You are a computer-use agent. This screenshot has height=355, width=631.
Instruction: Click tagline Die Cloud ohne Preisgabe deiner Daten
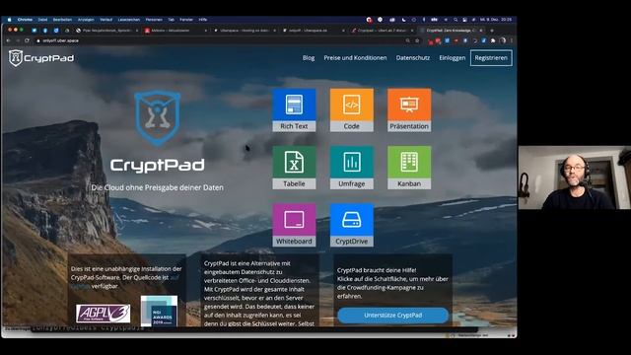(x=158, y=187)
